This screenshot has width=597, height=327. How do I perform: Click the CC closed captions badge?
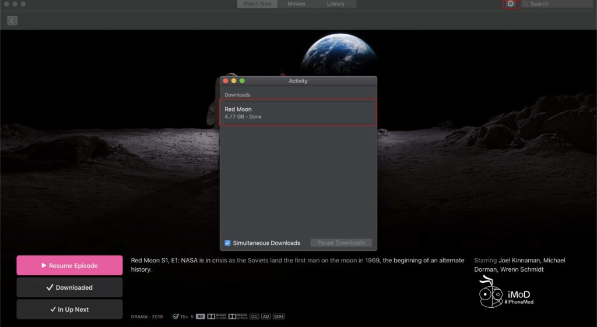pyautogui.click(x=254, y=317)
